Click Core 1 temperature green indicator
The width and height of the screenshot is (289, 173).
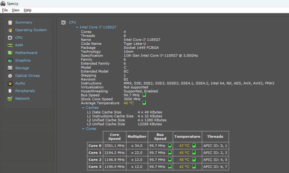click(194, 152)
